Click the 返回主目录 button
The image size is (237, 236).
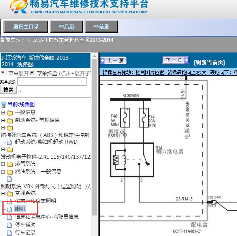coord(26,27)
